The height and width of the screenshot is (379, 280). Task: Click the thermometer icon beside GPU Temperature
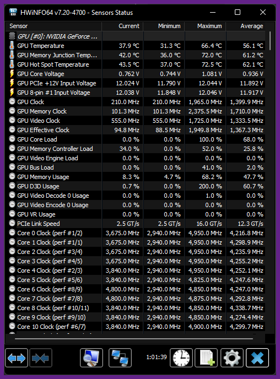[12, 45]
